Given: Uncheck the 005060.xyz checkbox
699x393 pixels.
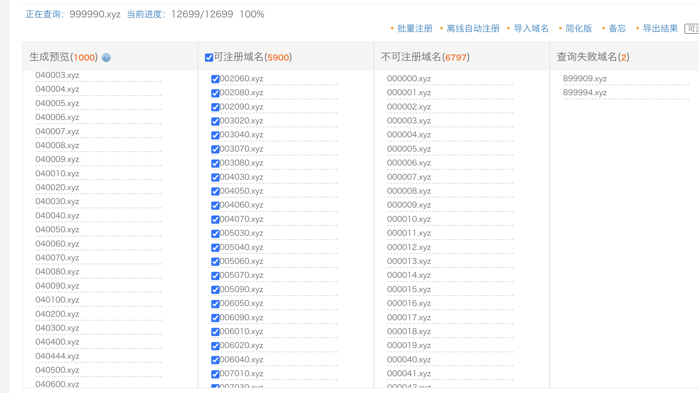Looking at the screenshot, I should pos(215,262).
